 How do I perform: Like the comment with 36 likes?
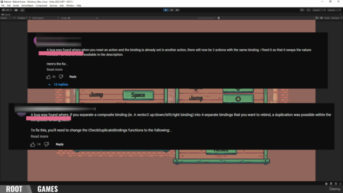coord(48,77)
